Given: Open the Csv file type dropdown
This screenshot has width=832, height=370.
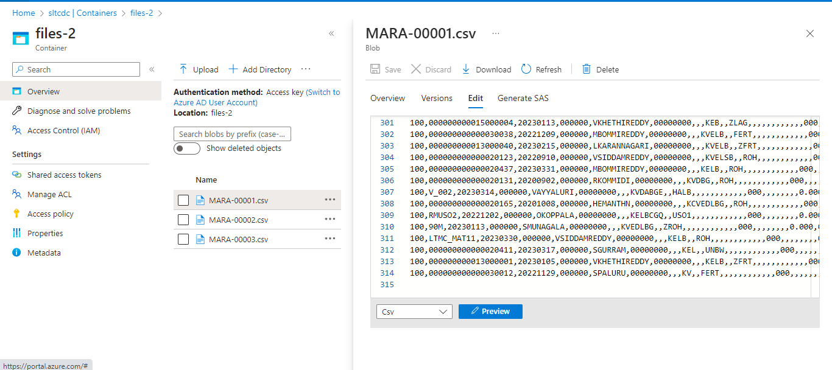Looking at the screenshot, I should click(x=414, y=312).
